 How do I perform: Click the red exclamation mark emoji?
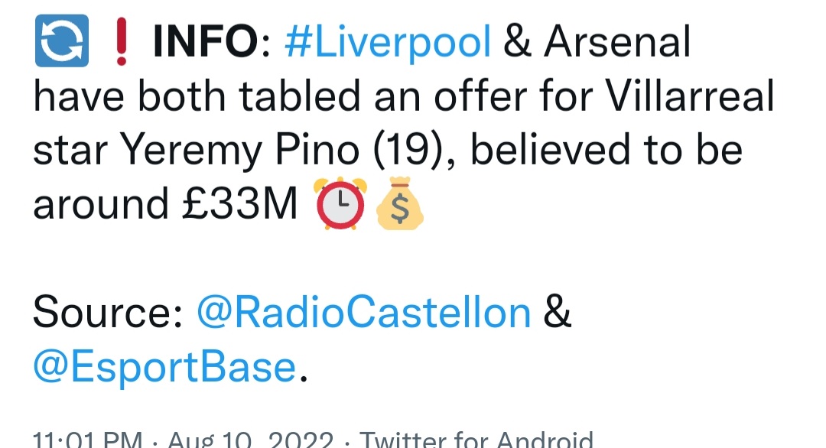119,42
